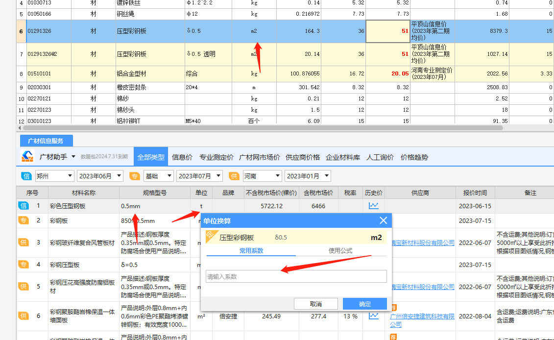554x340 pixels.
Task: Click tax-inclusive price 6466
Action: (x=318, y=206)
